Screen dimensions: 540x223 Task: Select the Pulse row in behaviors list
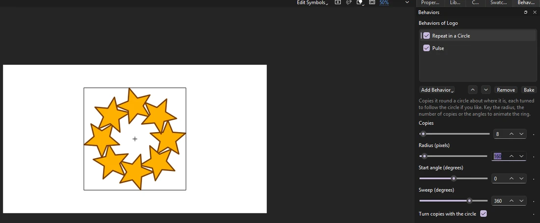[478, 48]
